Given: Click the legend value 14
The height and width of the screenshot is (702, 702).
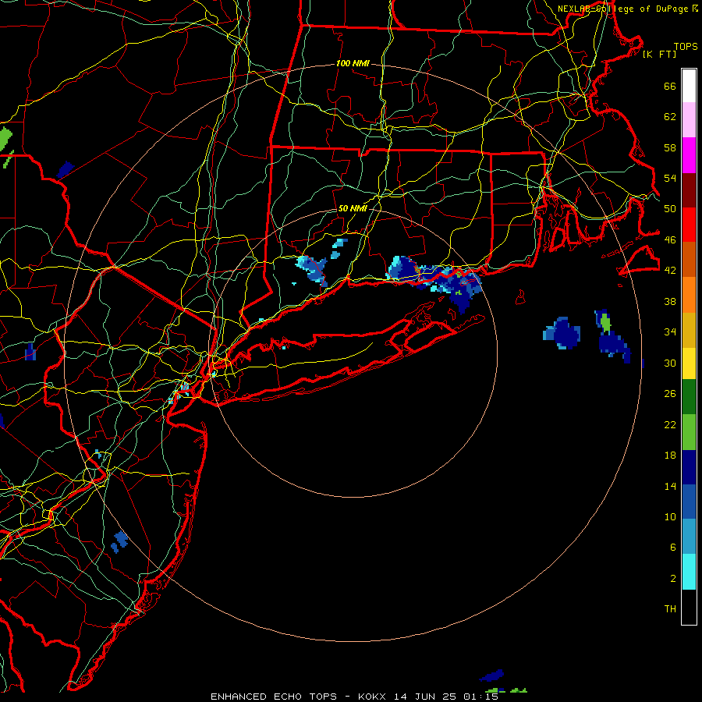Looking at the screenshot, I should (670, 486).
